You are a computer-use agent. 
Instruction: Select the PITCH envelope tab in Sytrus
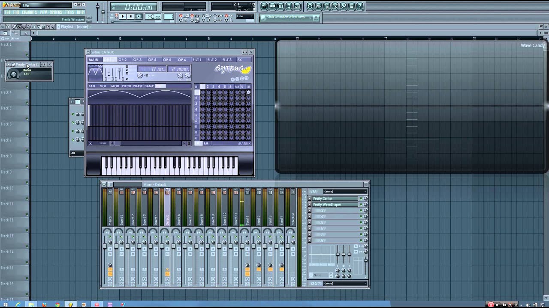127,86
